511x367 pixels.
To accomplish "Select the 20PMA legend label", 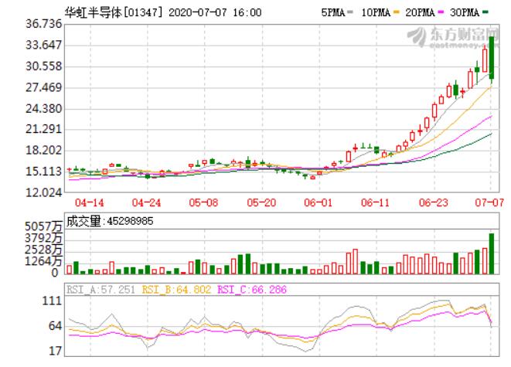I will click(x=420, y=12).
